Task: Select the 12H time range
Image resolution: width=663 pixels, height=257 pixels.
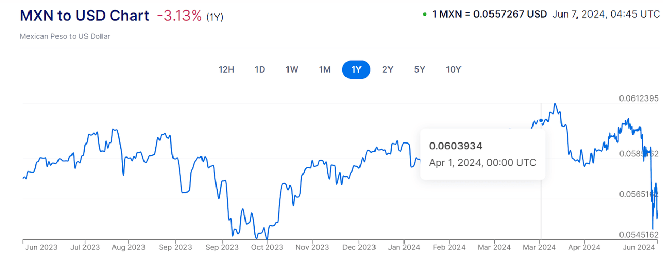Action: pos(226,69)
